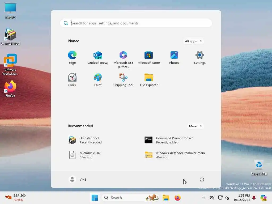The image size is (272, 204).
Task: Launch Outlook (new) pinned app
Action: (98, 58)
